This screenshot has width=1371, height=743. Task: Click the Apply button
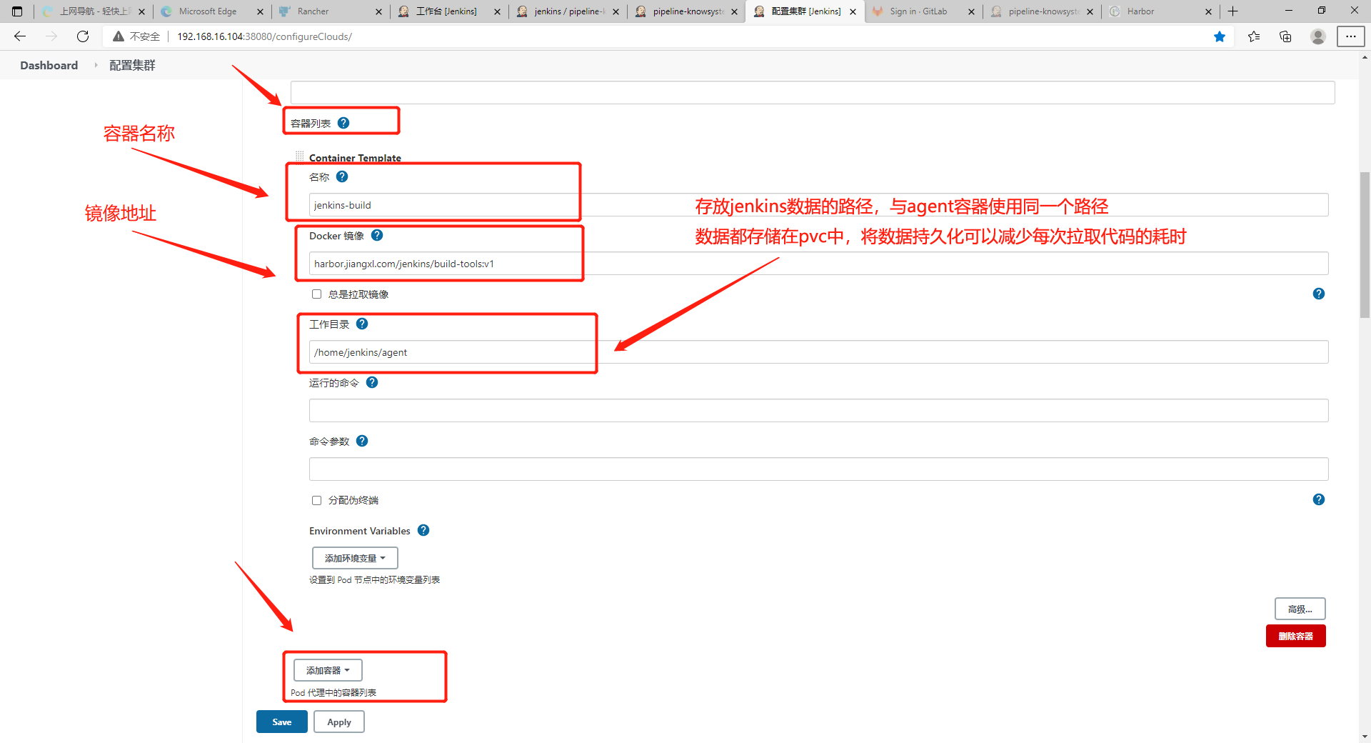pyautogui.click(x=339, y=722)
